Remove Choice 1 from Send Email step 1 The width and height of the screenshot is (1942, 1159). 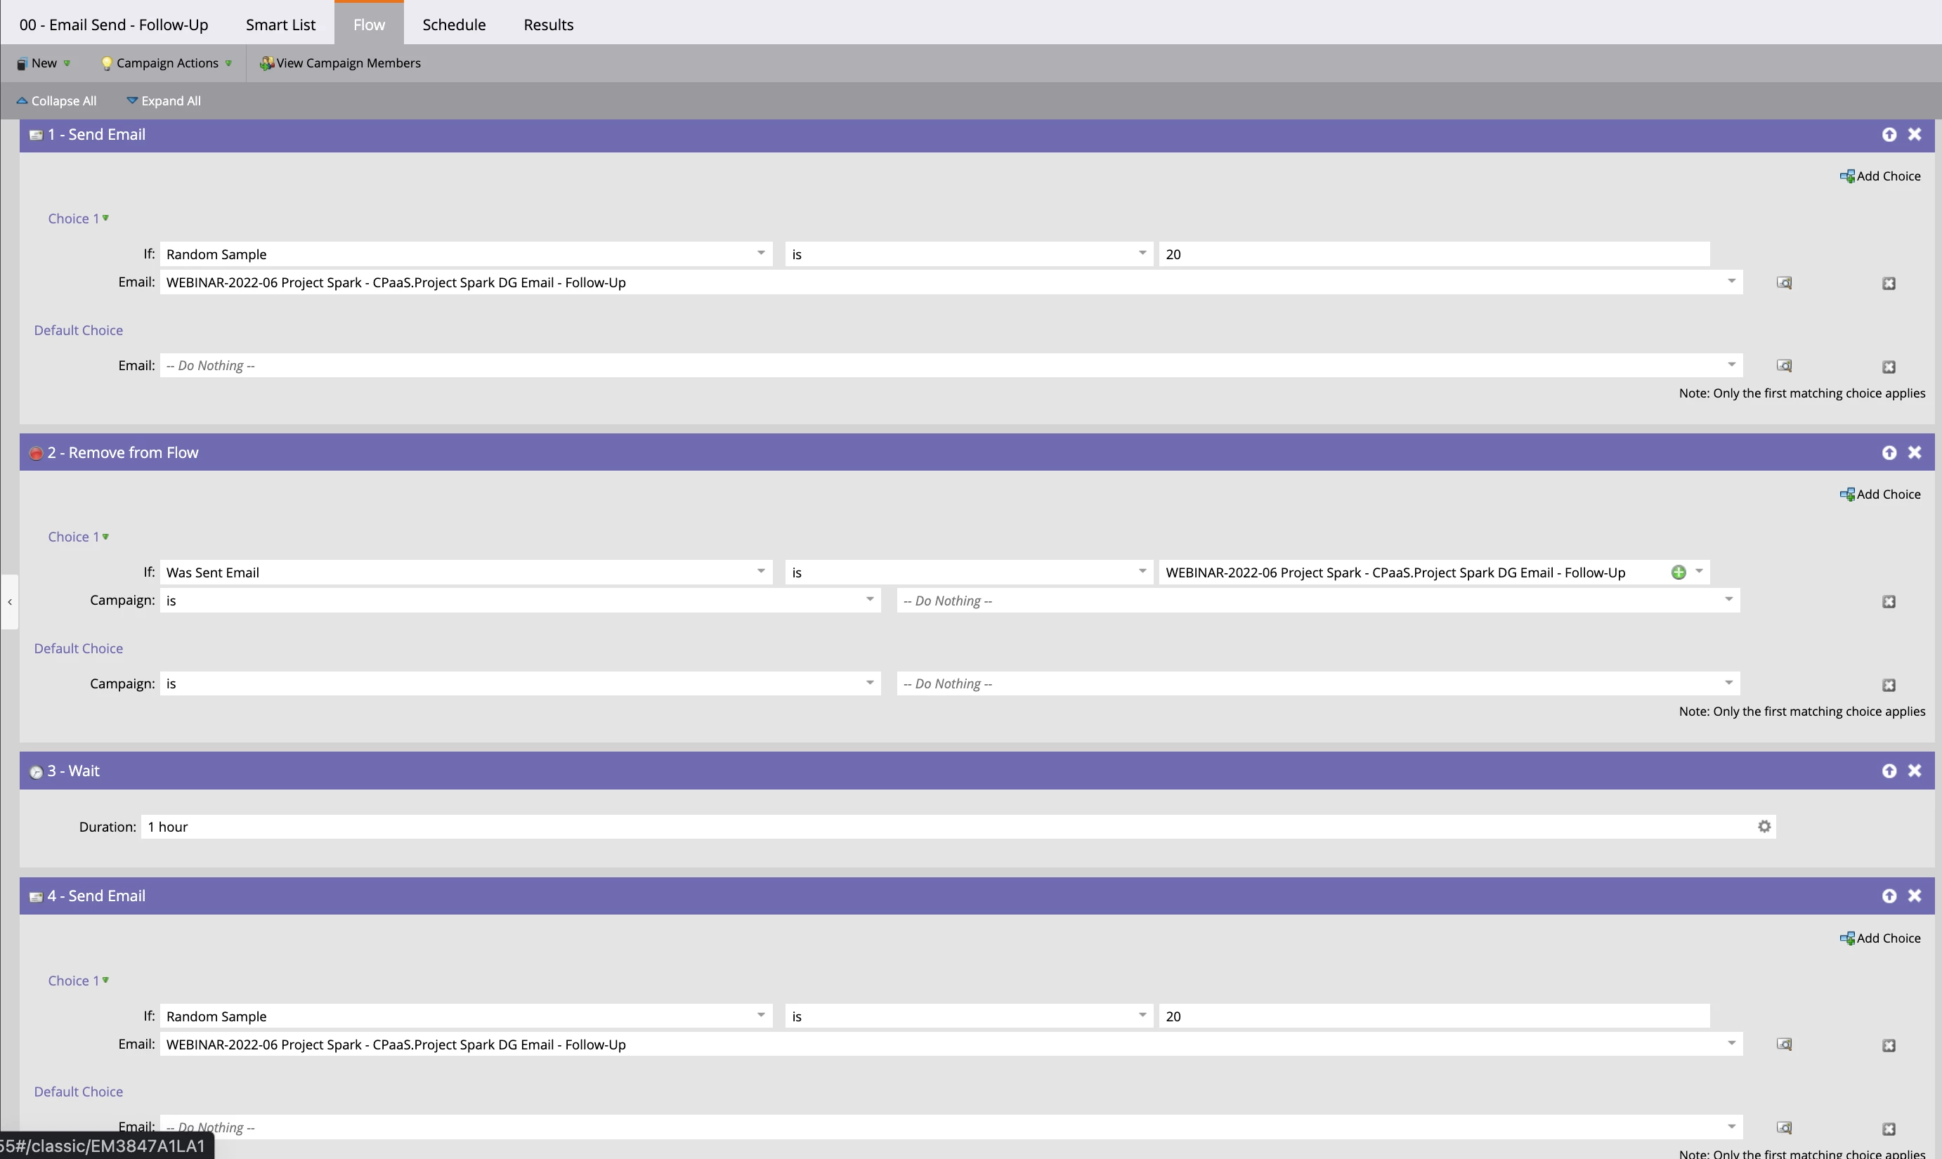coord(1889,284)
